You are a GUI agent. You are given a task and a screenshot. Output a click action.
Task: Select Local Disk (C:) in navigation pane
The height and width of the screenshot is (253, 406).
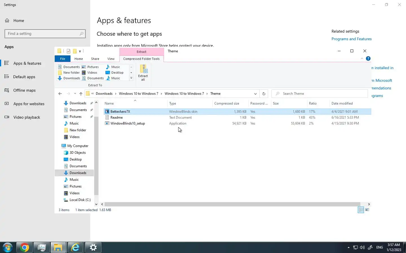pyautogui.click(x=77, y=200)
